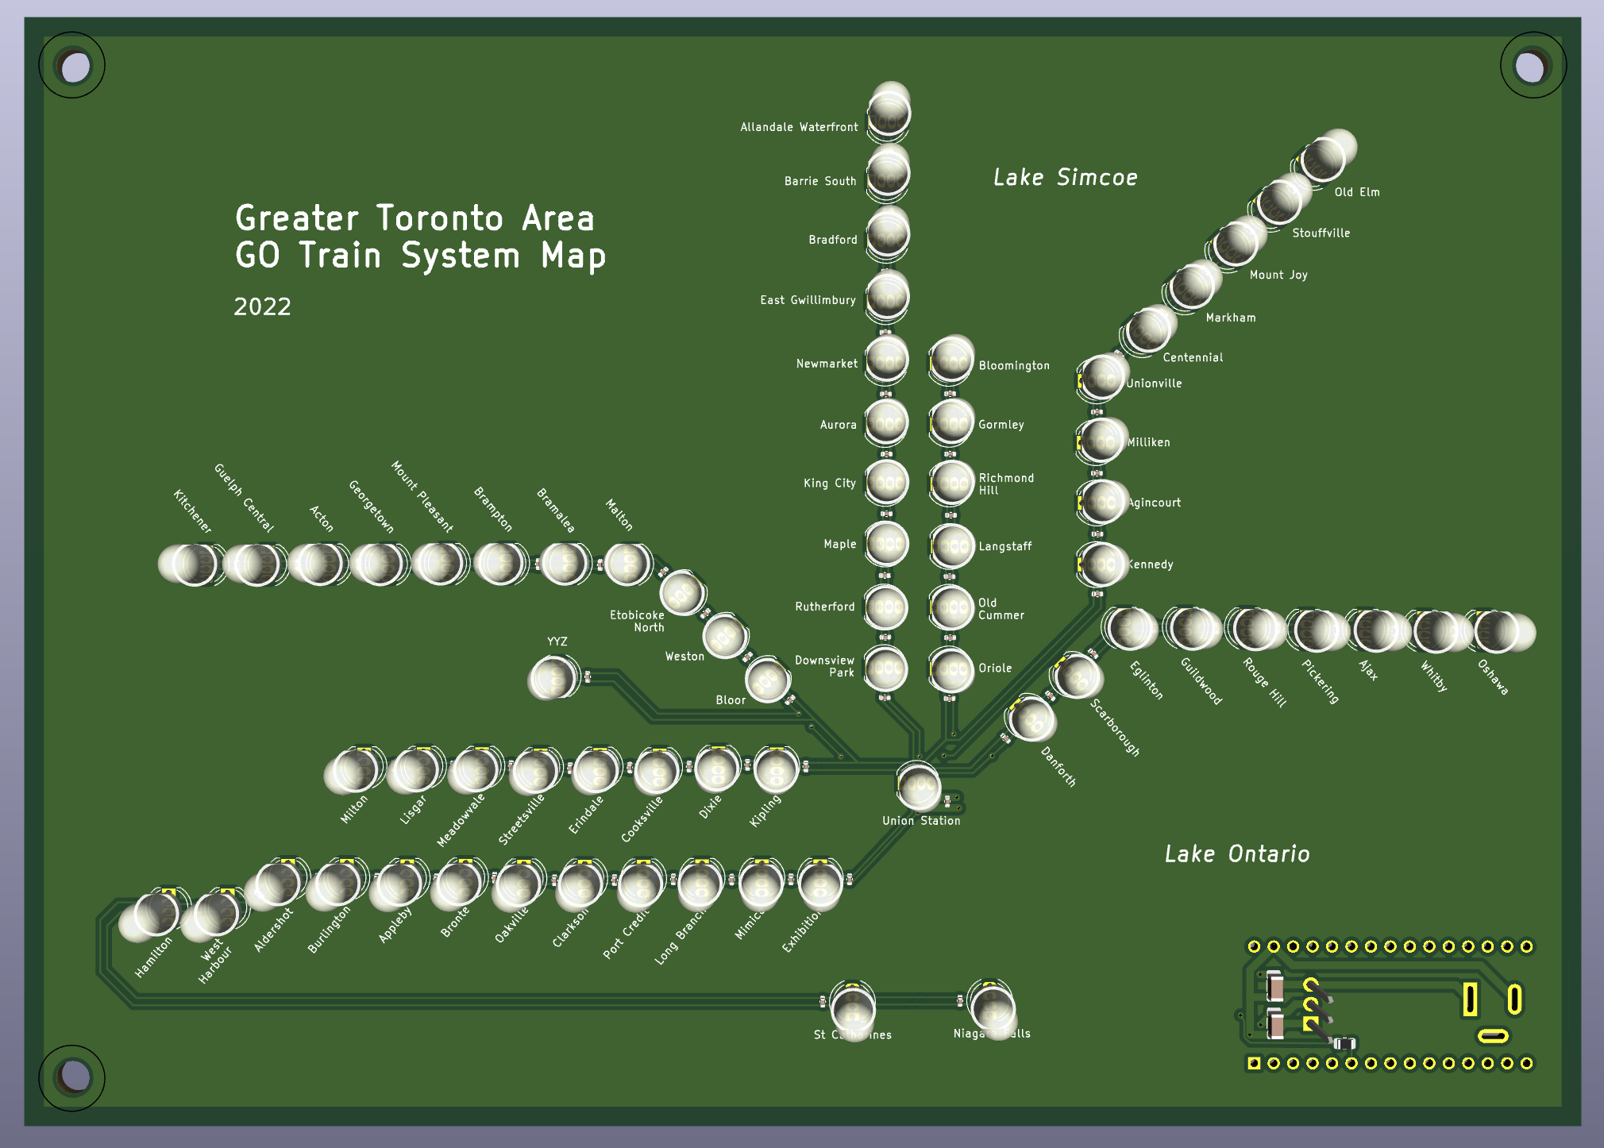Select the "Markham" station label
Image resolution: width=1604 pixels, height=1148 pixels.
(x=1231, y=318)
